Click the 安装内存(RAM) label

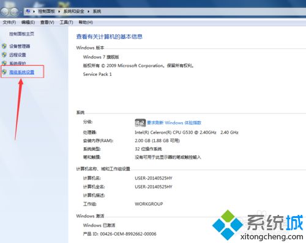click(x=98, y=140)
